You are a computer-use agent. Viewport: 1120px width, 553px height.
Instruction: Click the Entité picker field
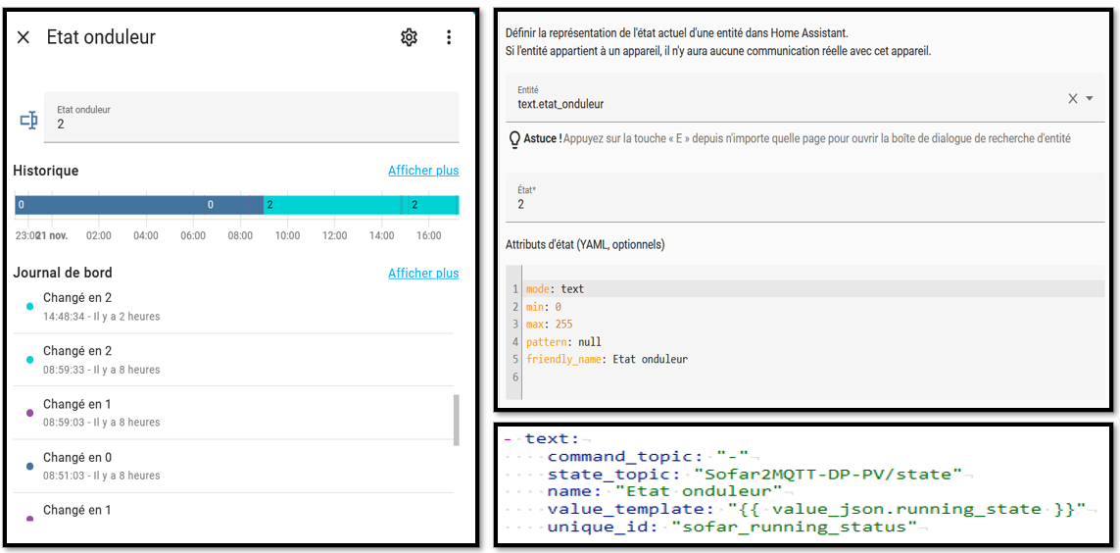[x=784, y=98]
